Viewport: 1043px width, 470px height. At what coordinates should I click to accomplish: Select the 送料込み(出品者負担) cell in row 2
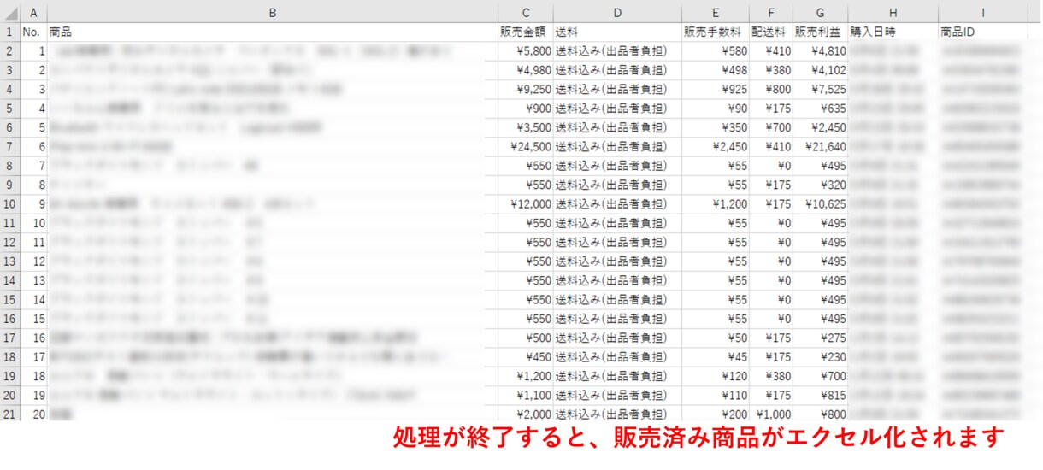[x=617, y=51]
